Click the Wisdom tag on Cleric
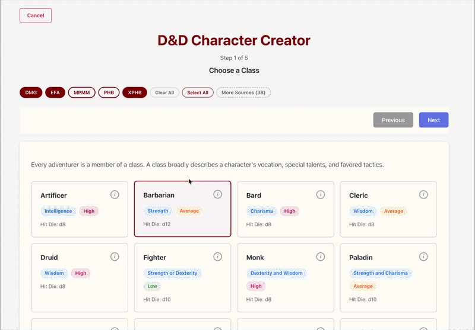The width and height of the screenshot is (475, 330). click(363, 212)
